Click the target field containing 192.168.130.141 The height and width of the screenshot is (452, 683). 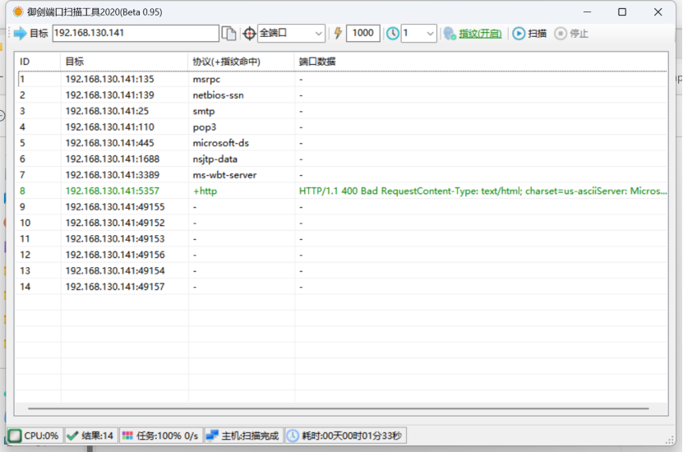[x=136, y=33]
